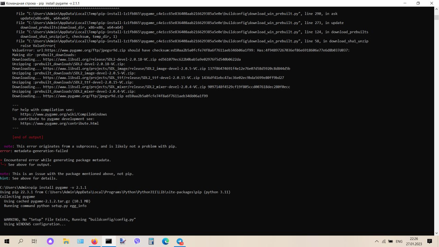
Task: Open taskbar Search magnifier
Action: tap(21, 241)
